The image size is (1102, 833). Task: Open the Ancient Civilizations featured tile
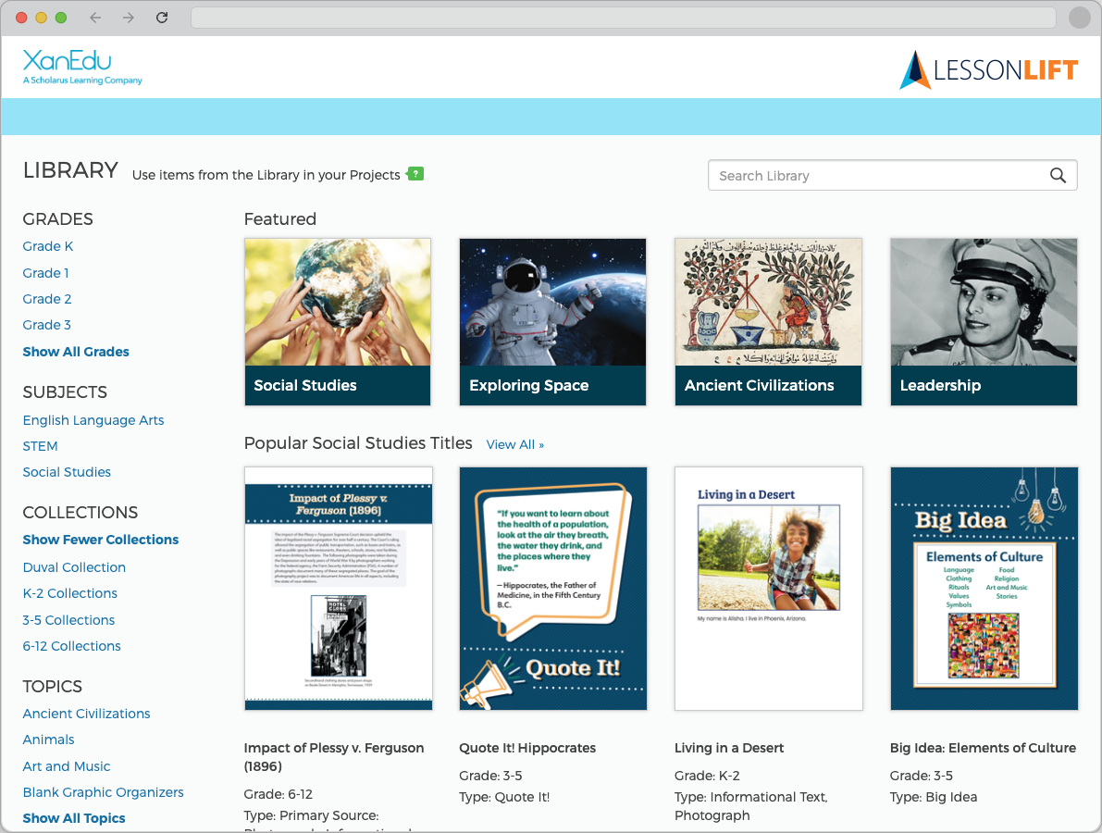tap(768, 321)
